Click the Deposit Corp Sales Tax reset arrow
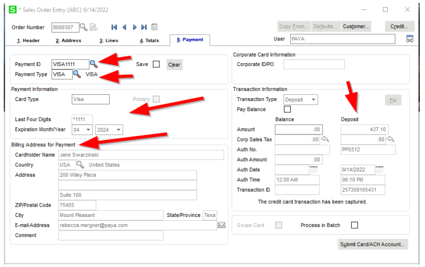 point(390,139)
